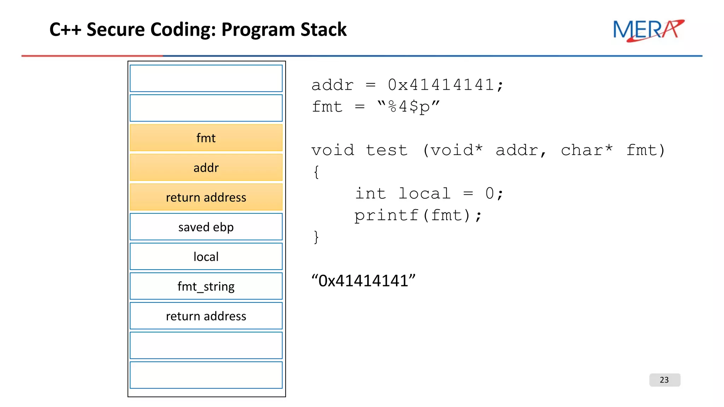This screenshot has width=724, height=407.
Task: Click the white return address cell
Action: click(206, 316)
